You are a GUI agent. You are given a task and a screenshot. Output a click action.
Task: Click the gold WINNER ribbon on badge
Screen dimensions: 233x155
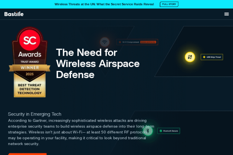coord(29,68)
